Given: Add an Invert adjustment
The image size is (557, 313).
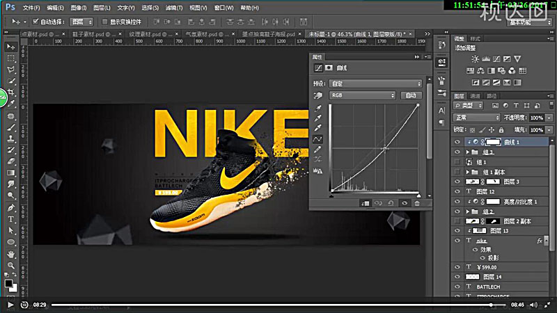Looking at the screenshot, I should pyautogui.click(x=476, y=82).
